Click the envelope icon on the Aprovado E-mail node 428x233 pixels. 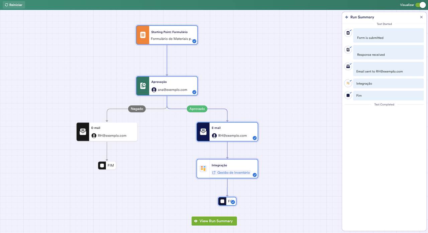click(x=203, y=132)
